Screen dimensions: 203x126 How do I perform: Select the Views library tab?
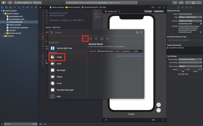tap(85, 39)
